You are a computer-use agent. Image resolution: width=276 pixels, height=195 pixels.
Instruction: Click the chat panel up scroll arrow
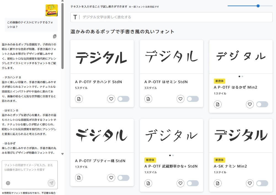pos(62,1)
